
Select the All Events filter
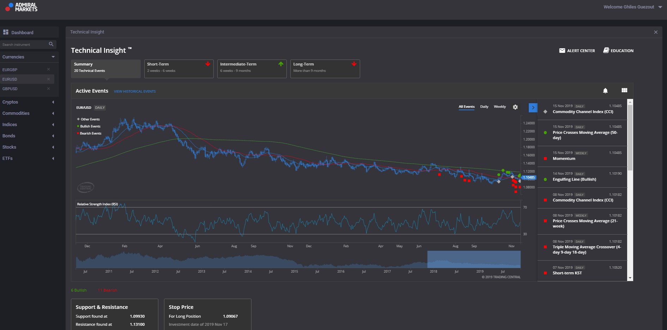(x=466, y=106)
